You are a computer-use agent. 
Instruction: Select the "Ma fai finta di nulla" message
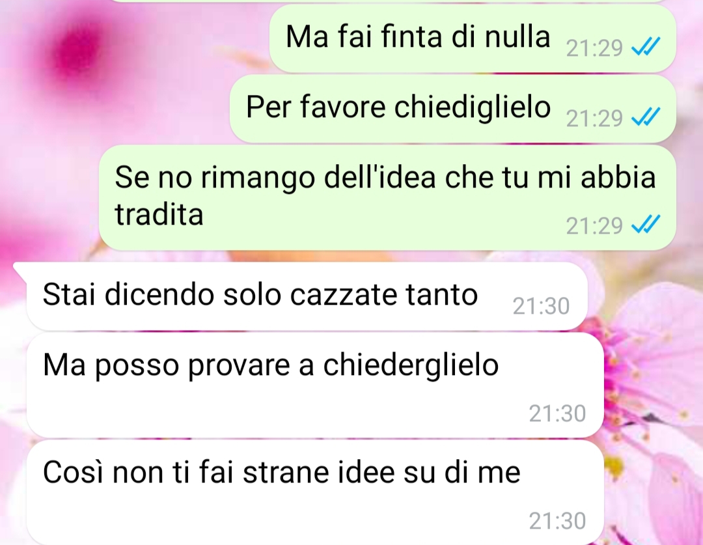tap(472, 38)
